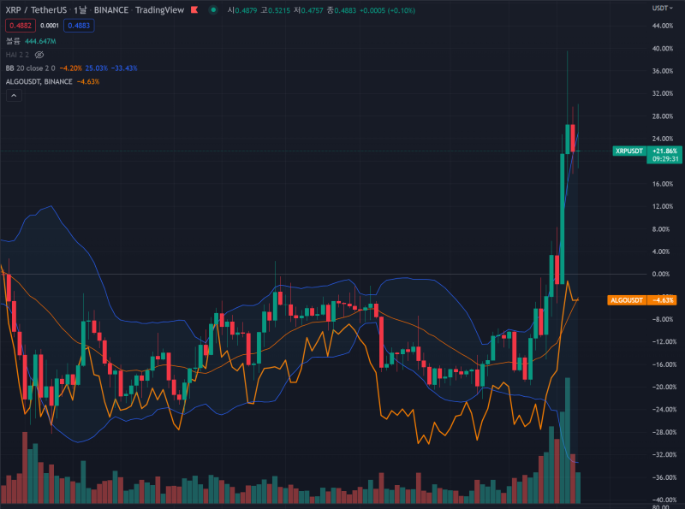
Task: Click the low price 0.4757 in header
Action: pyautogui.click(x=312, y=10)
